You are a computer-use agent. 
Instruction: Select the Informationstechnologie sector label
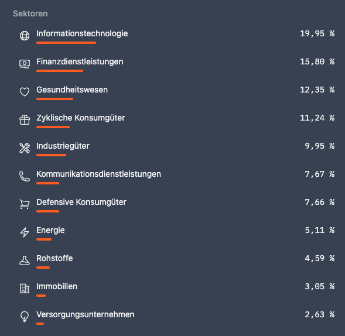click(82, 33)
